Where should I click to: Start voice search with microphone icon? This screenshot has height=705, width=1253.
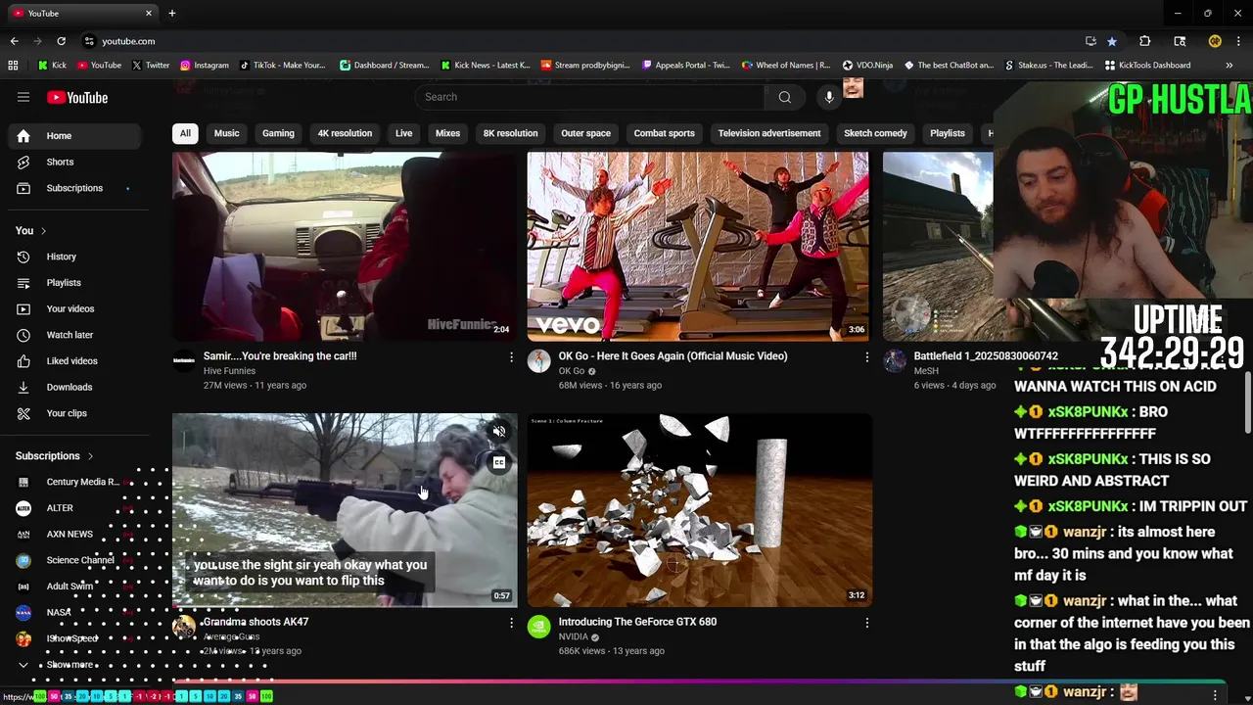(x=829, y=97)
